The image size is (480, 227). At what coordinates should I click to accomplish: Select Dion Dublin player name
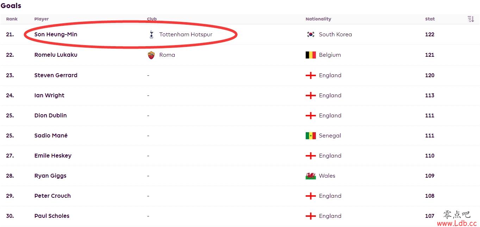pos(50,116)
